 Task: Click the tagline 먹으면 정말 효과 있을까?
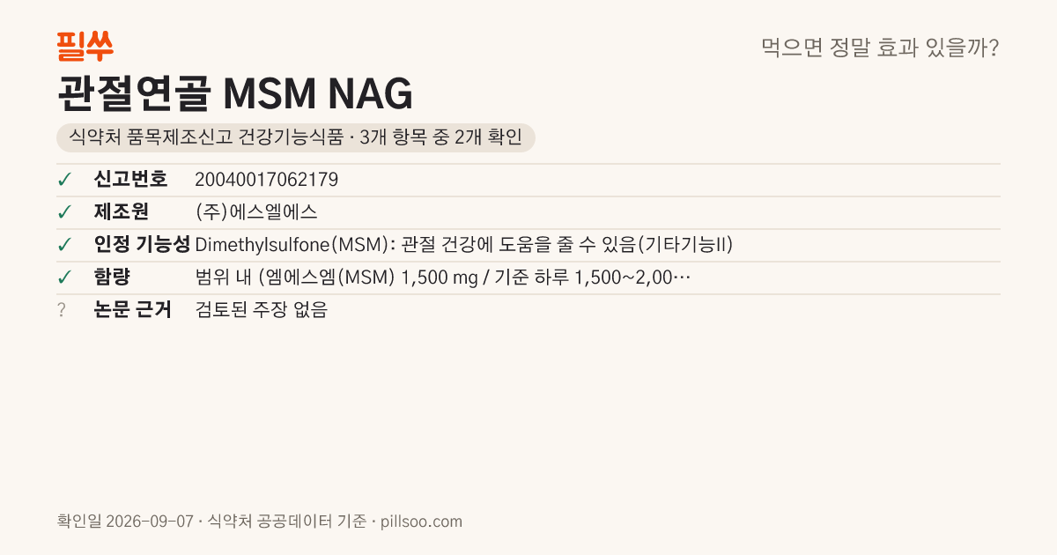tap(880, 48)
